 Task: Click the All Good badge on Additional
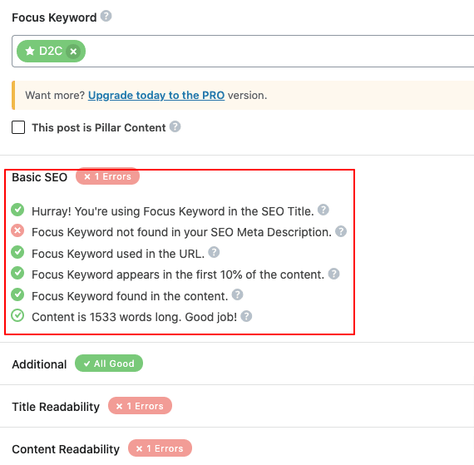tap(109, 364)
